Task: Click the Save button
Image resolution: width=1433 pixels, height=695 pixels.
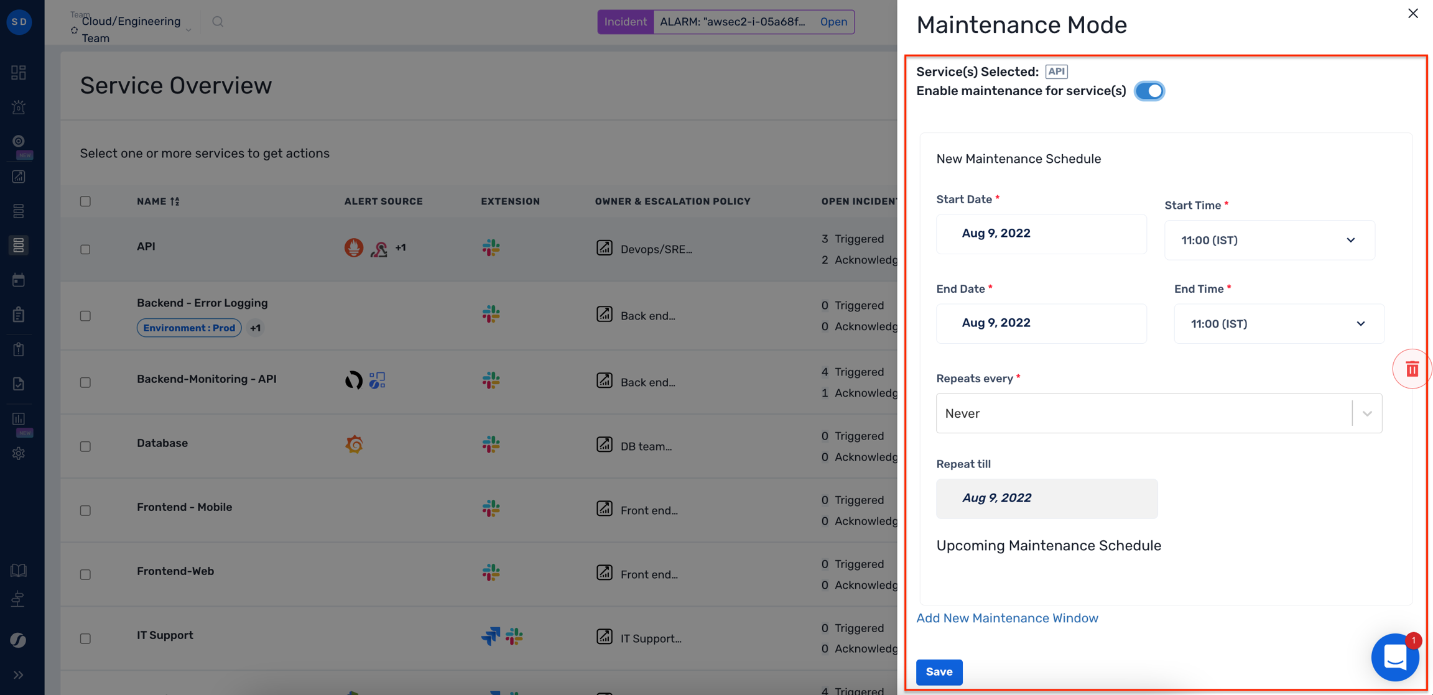Action: pyautogui.click(x=939, y=672)
